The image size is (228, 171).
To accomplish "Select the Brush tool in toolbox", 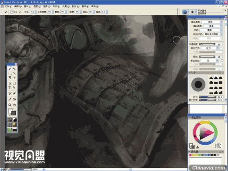I will coord(10,68).
